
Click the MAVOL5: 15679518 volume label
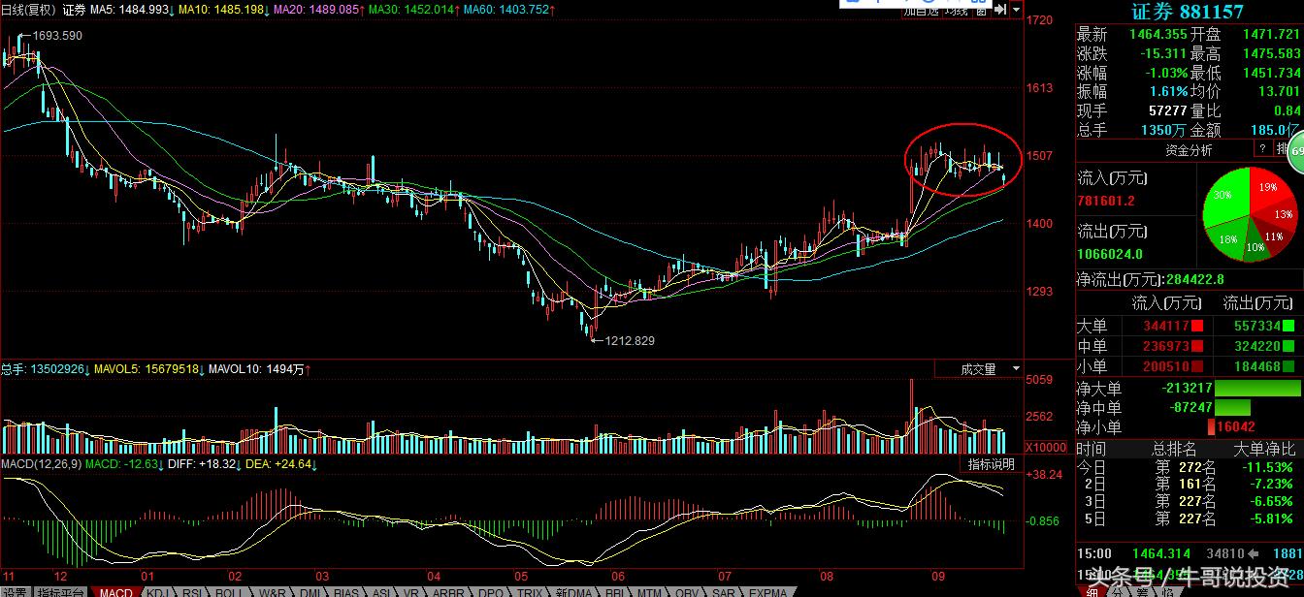pyautogui.click(x=149, y=369)
